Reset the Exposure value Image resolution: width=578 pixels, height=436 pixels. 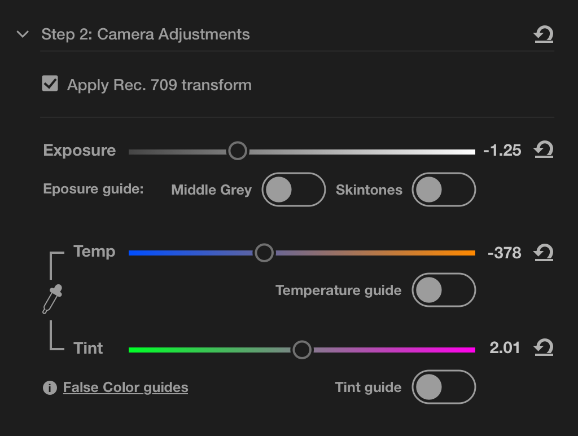click(x=543, y=150)
